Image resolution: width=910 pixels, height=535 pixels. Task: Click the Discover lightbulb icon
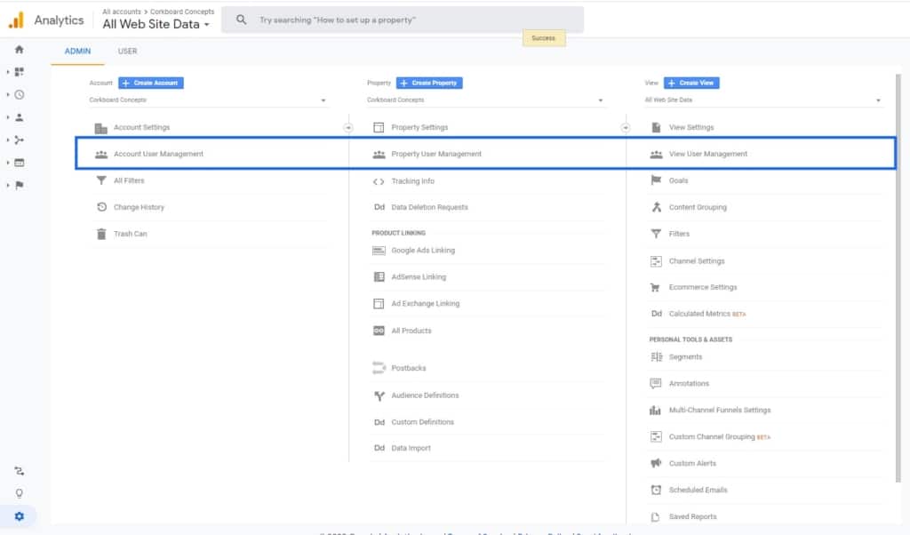click(x=19, y=493)
